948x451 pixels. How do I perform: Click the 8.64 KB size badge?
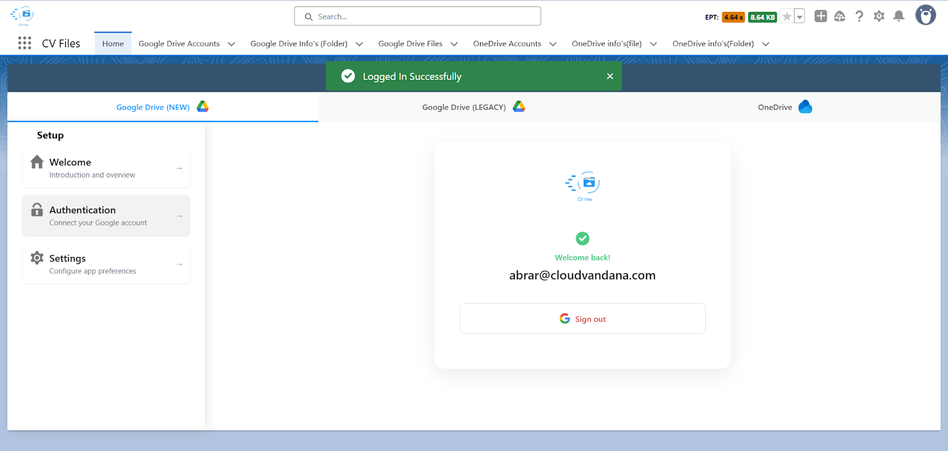(763, 17)
